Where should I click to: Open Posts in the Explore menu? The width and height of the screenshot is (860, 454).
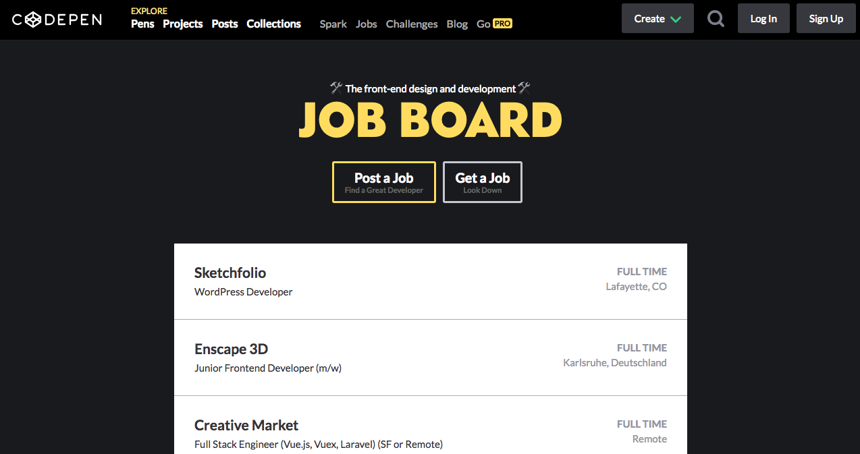pyautogui.click(x=225, y=24)
